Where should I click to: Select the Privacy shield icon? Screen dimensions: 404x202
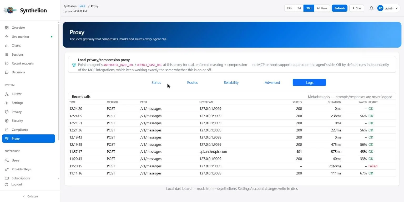click(7, 112)
